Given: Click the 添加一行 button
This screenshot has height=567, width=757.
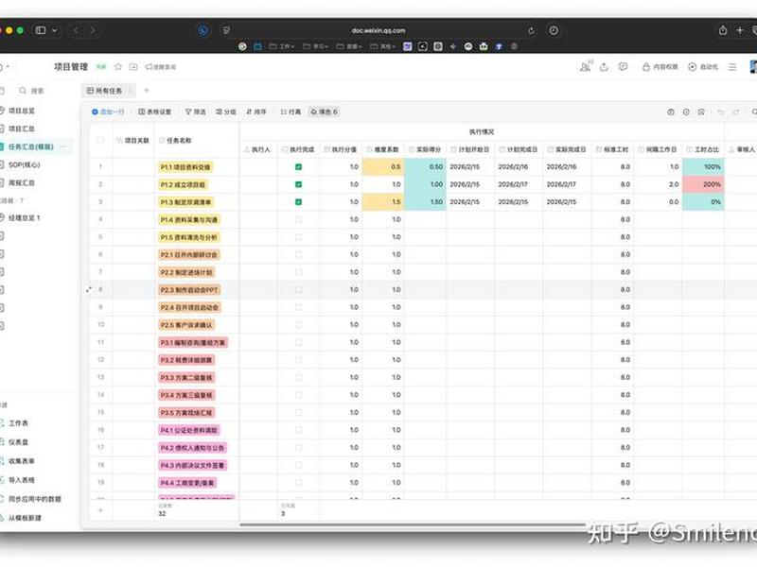Looking at the screenshot, I should 108,112.
